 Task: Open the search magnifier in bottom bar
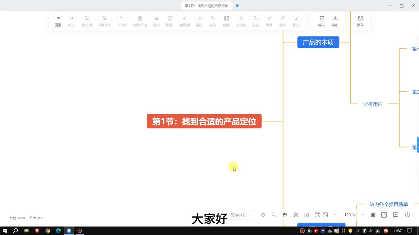pos(274,215)
